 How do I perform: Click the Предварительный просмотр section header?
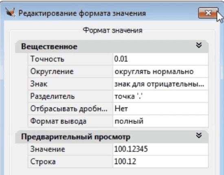pyautogui.click(x=112, y=137)
